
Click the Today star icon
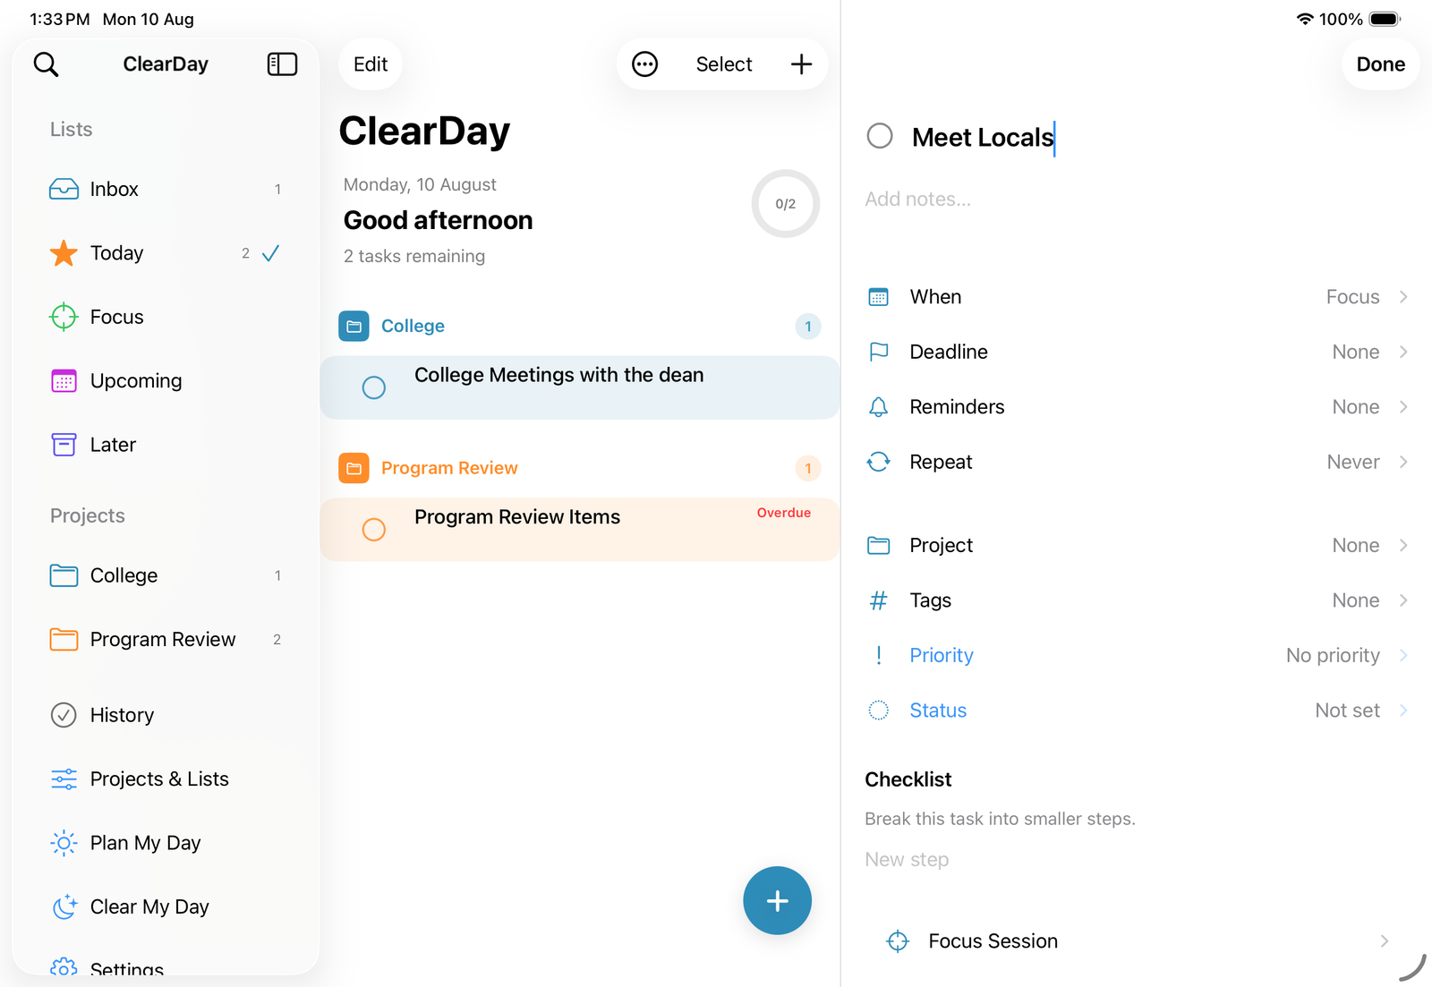[x=64, y=253]
